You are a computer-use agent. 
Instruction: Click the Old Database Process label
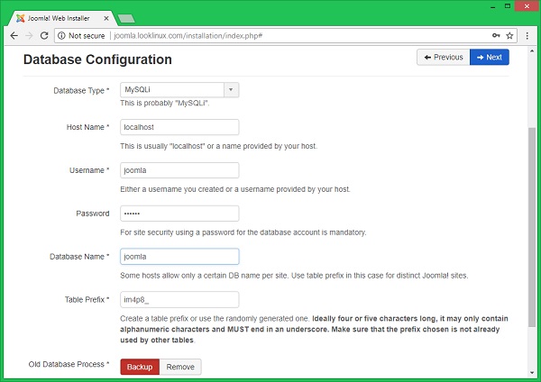pos(69,364)
